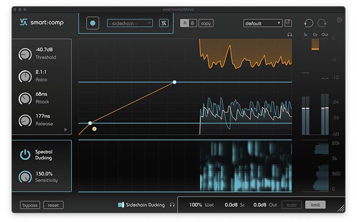Expand advanced parameters with small arrow
Image resolution: width=357 pixels, height=222 pixels.
pos(66,130)
